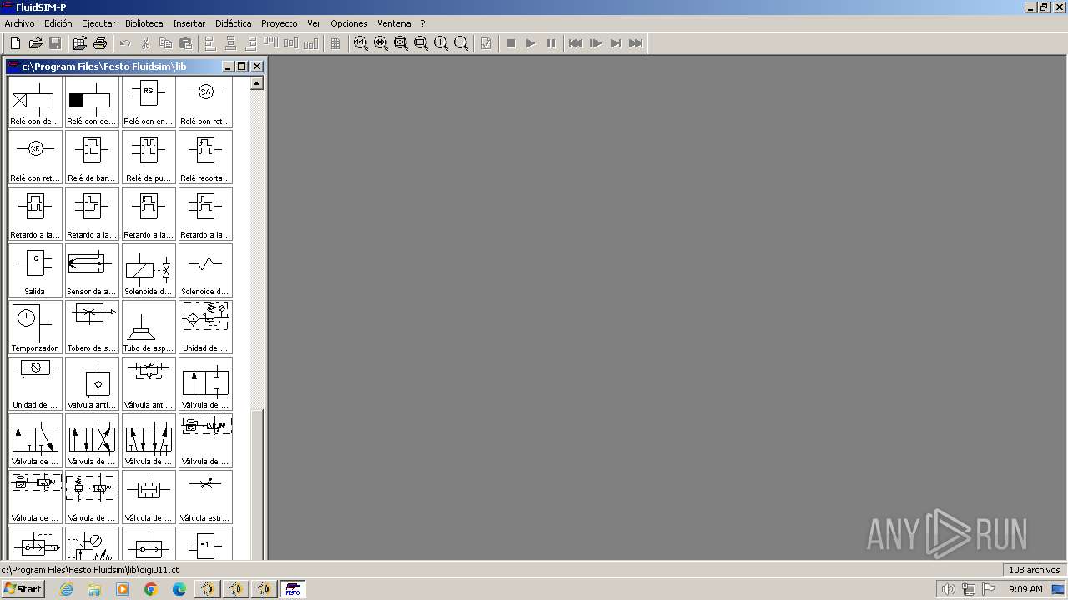1068x600 pixels.
Task: Click the next topic fast-forward button
Action: click(636, 43)
